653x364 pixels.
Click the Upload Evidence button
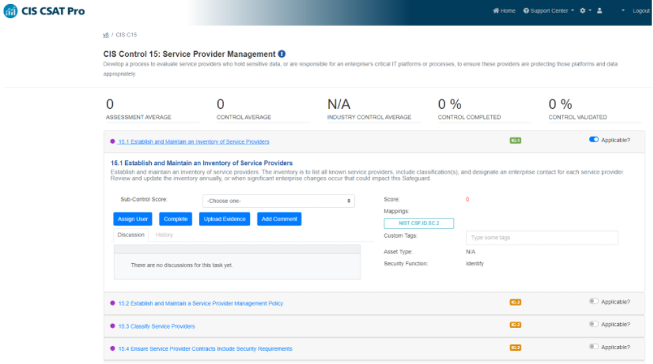[226, 219]
